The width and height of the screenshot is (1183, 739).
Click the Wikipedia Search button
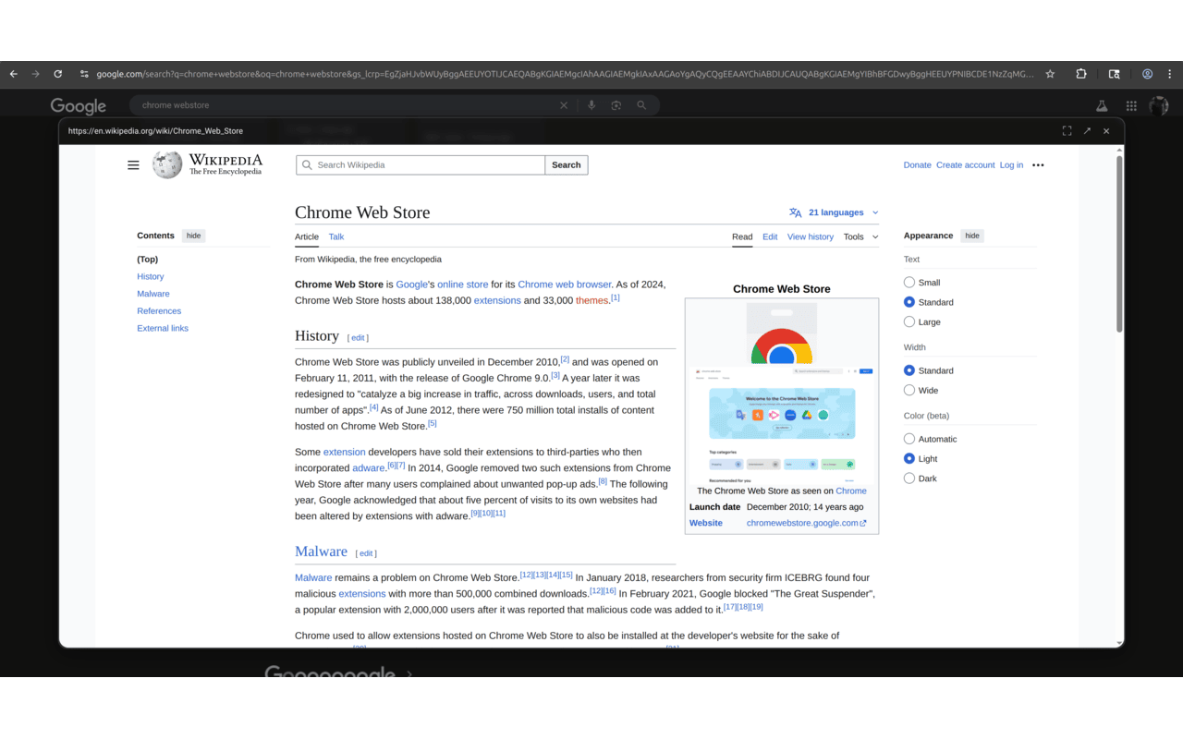pyautogui.click(x=567, y=165)
